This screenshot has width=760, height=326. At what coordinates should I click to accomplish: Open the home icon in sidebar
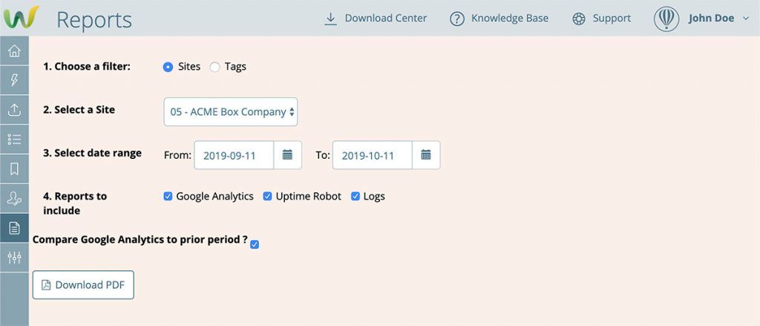[x=14, y=50]
